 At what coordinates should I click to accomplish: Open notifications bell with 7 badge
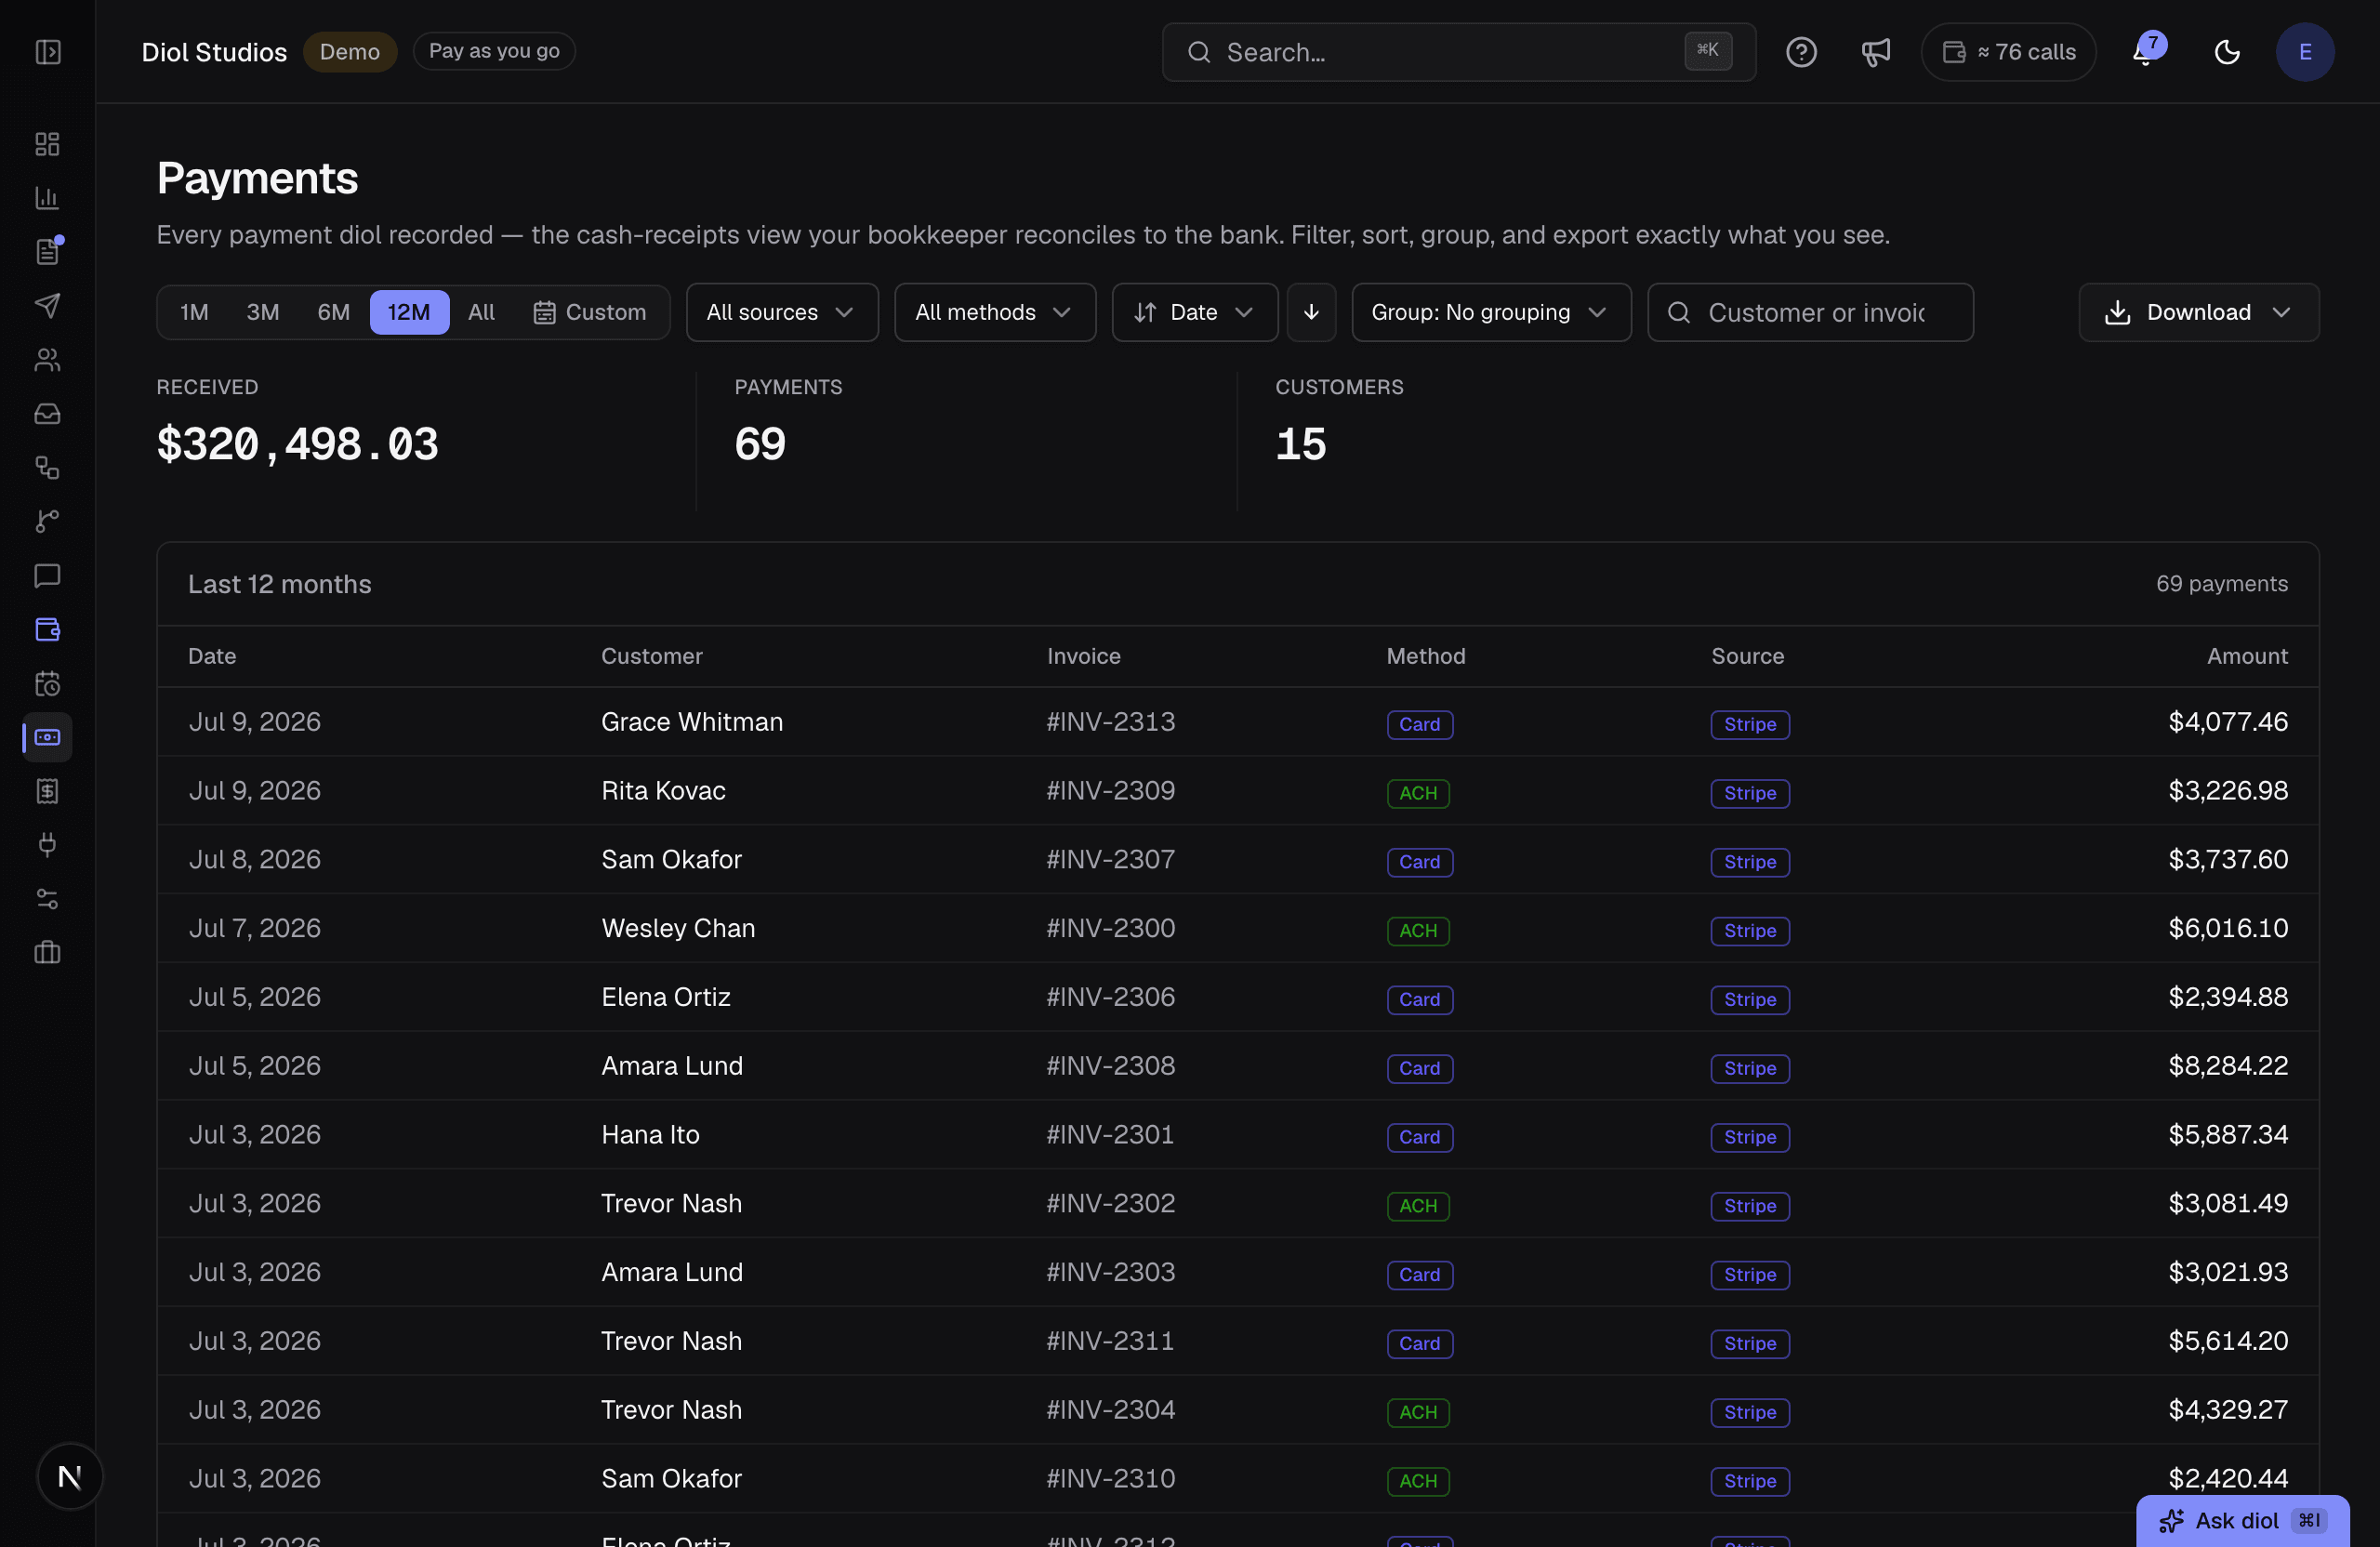2146,50
